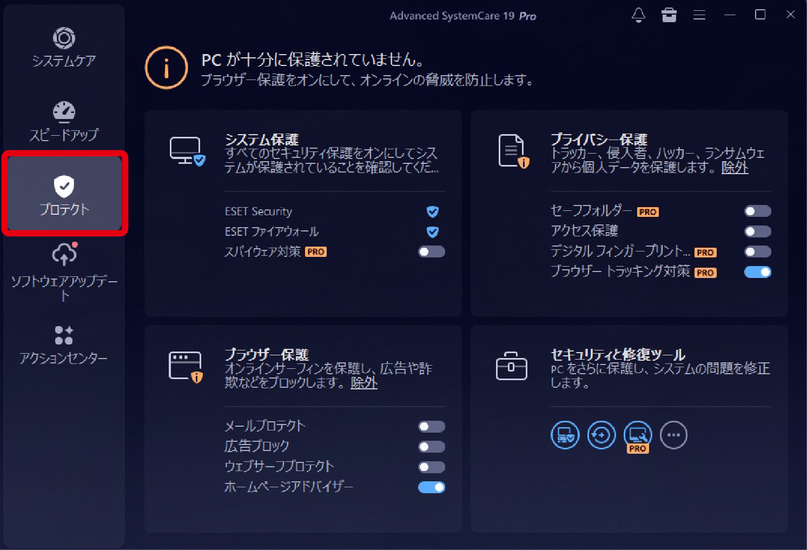Select the スピードアップ sidebar icon

(x=64, y=111)
